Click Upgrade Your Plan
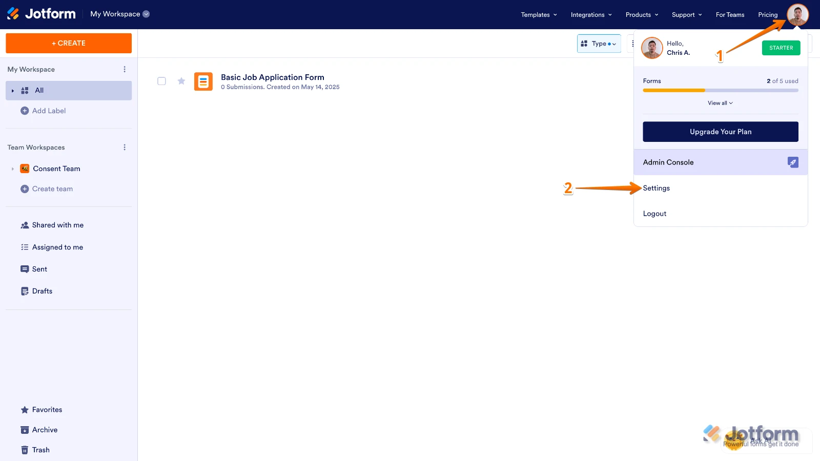Viewport: 820px width, 461px height. pos(720,131)
